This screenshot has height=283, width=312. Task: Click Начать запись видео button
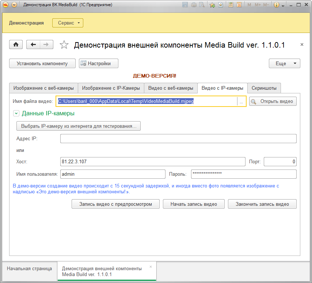pos(194,204)
